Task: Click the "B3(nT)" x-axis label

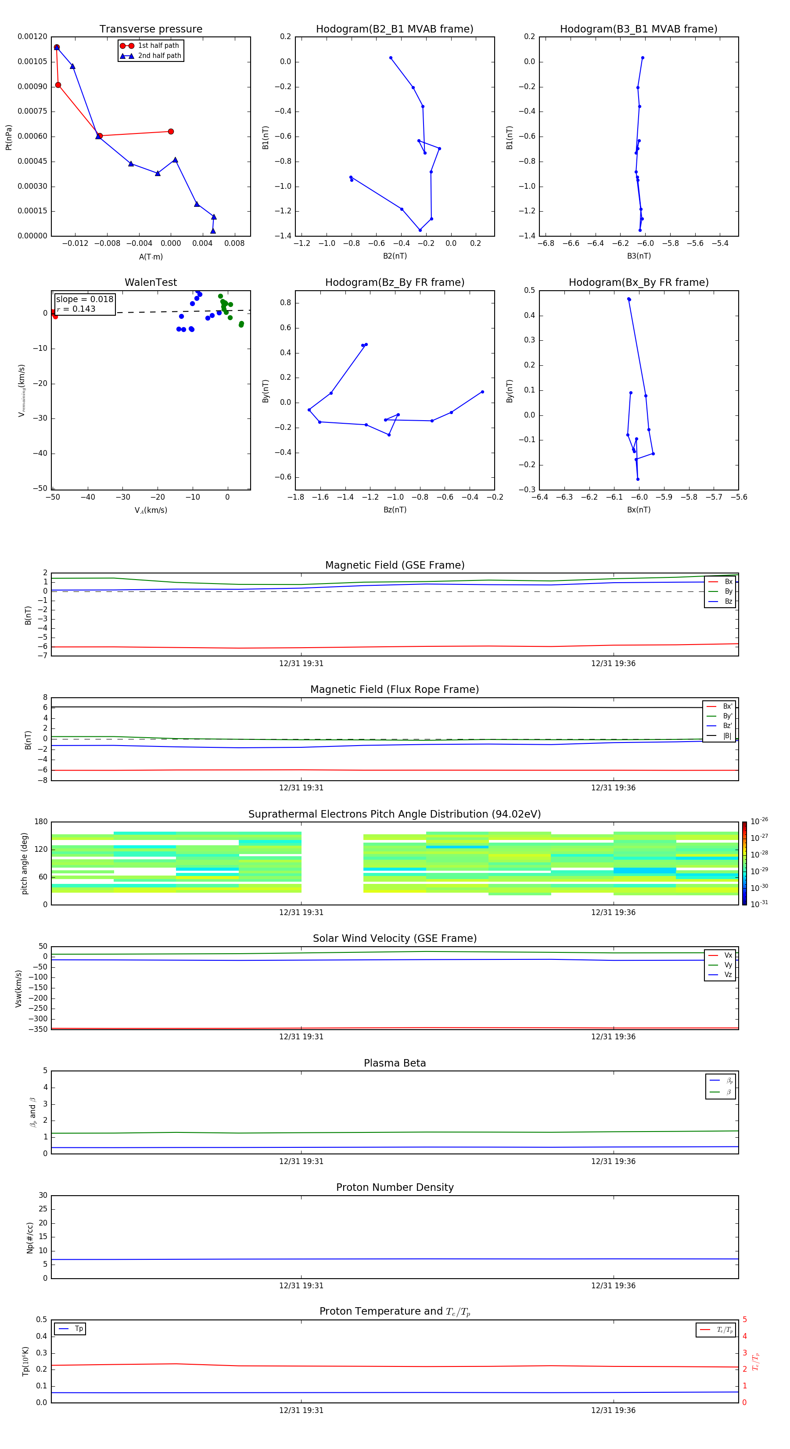Action: tap(639, 256)
